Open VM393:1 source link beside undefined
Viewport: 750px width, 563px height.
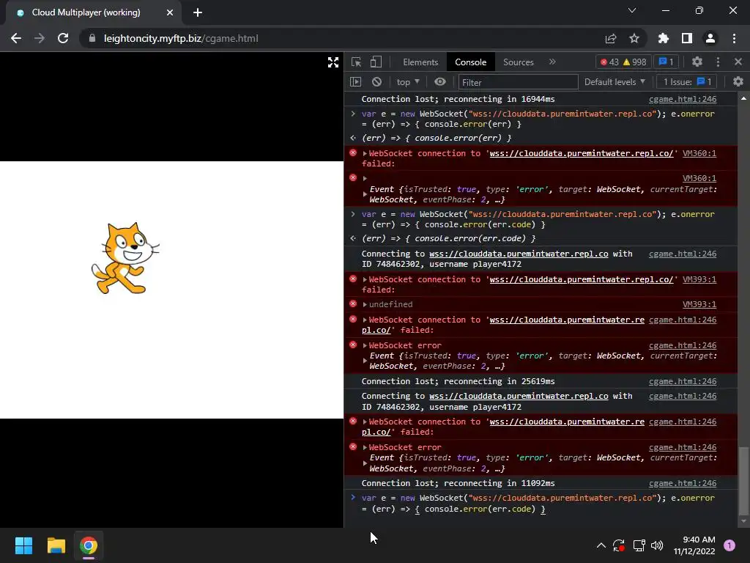[699, 304]
